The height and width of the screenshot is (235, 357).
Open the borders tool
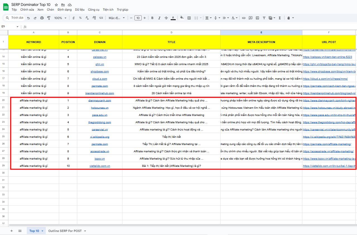click(x=189, y=18)
